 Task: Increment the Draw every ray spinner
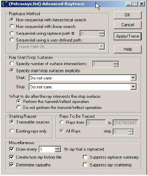(58, 148)
